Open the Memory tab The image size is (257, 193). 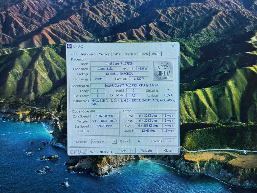pos(104,54)
